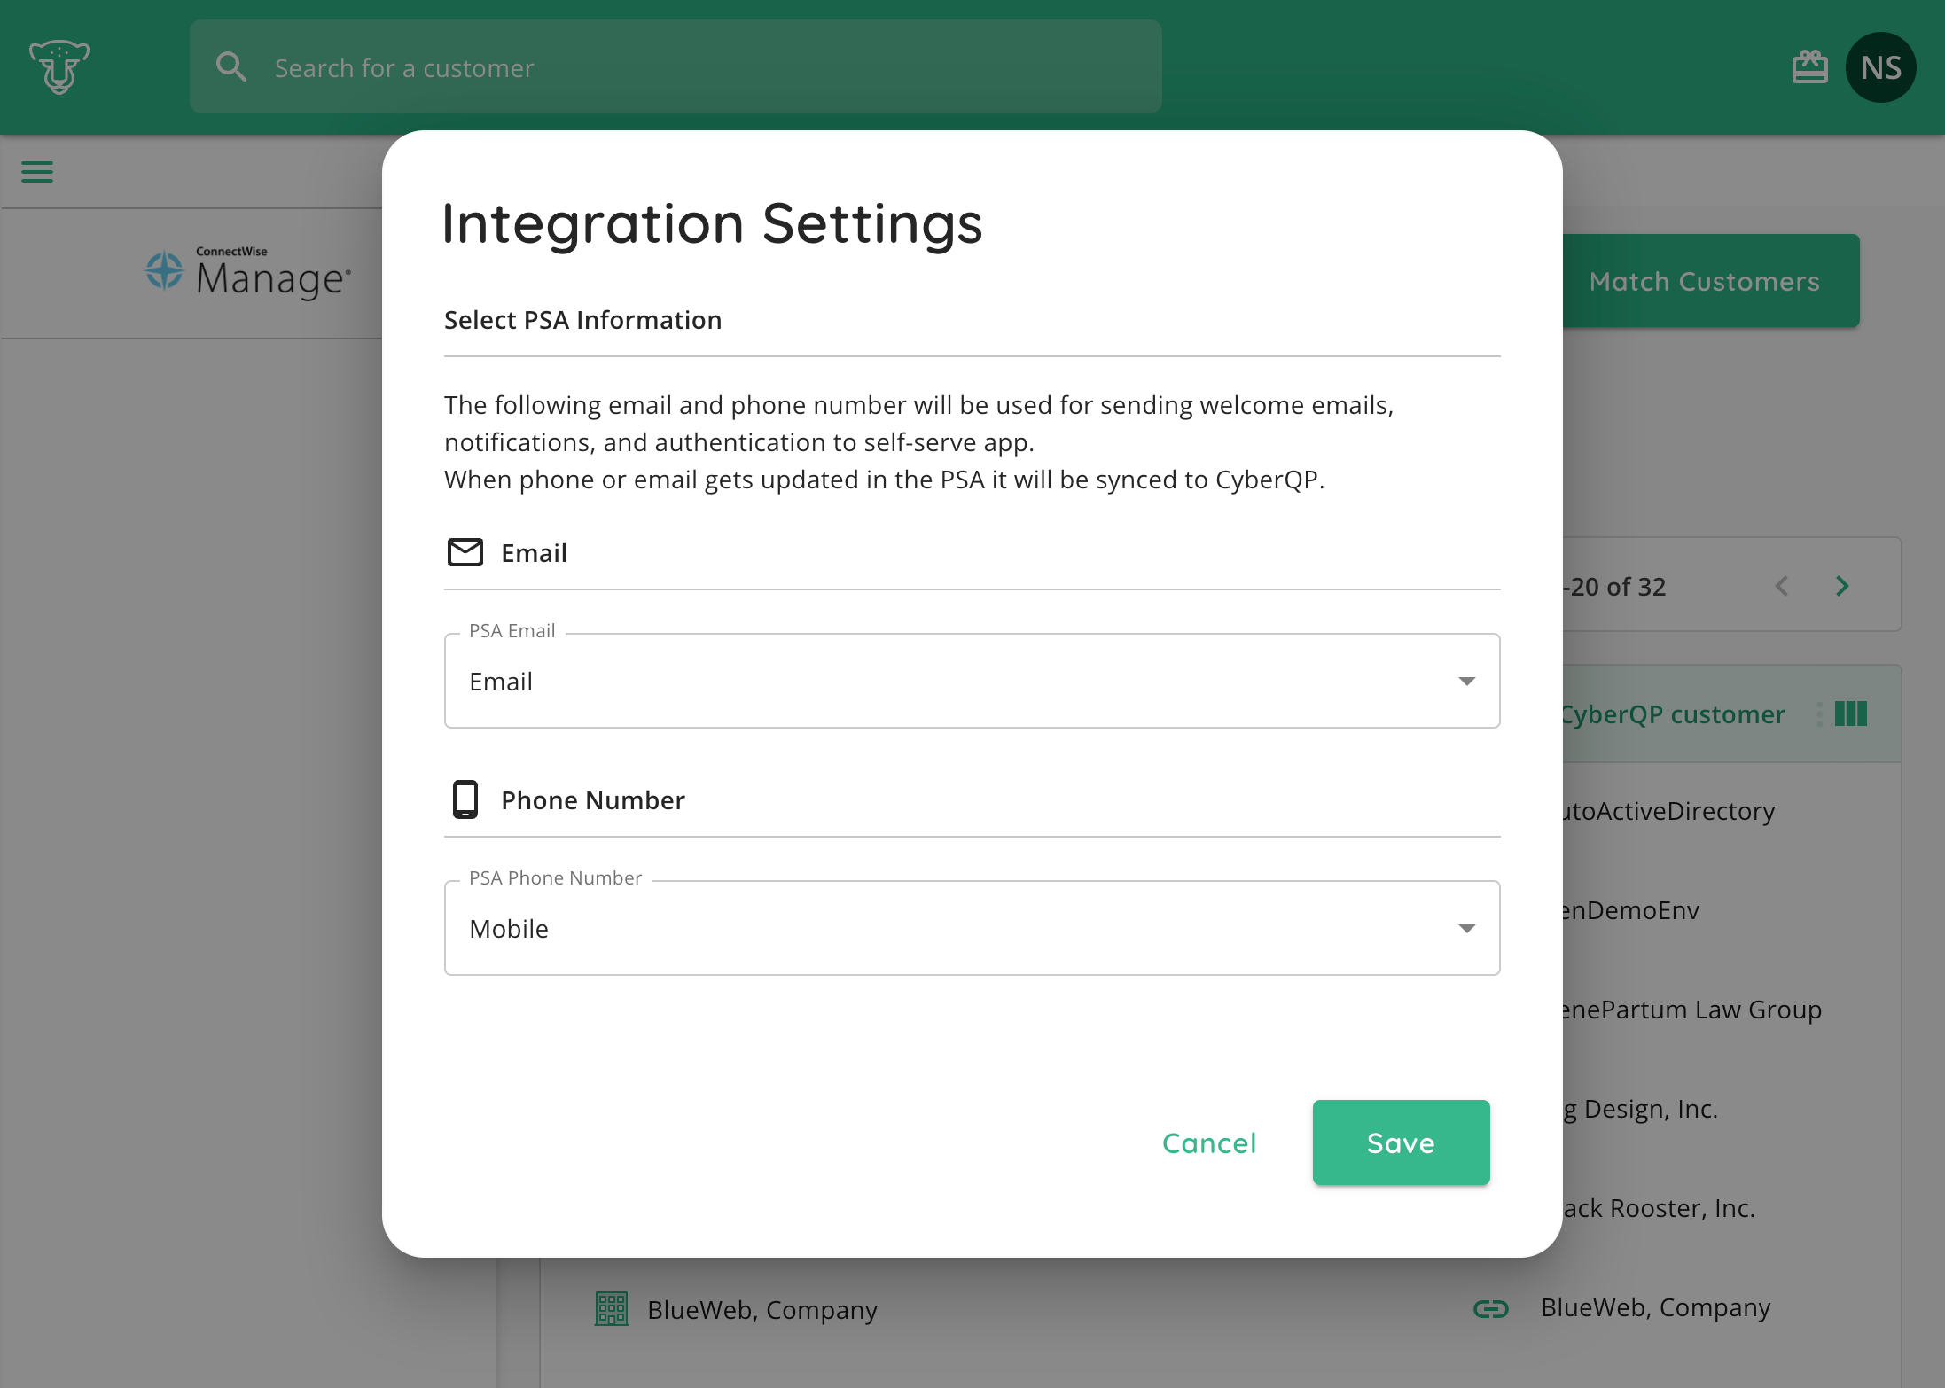This screenshot has width=1945, height=1388.
Task: Click the Match Customers button
Action: click(x=1703, y=281)
